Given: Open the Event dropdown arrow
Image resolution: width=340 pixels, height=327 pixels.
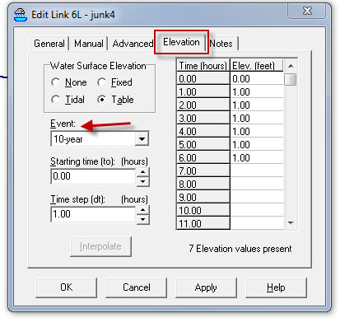Looking at the screenshot, I should (142, 138).
